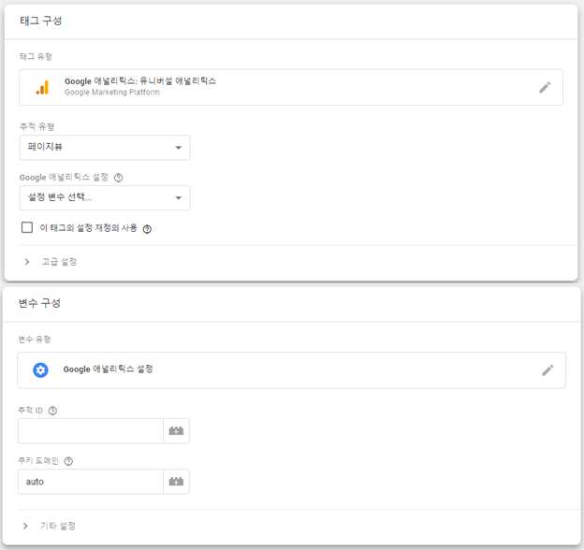Open help icon next to 이 태그의 설정 재정의 사용

coord(147,229)
